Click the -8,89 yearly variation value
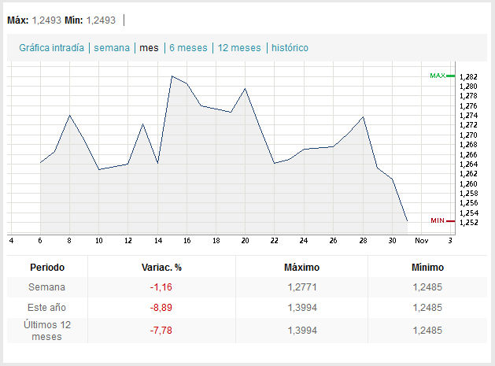 coord(161,308)
